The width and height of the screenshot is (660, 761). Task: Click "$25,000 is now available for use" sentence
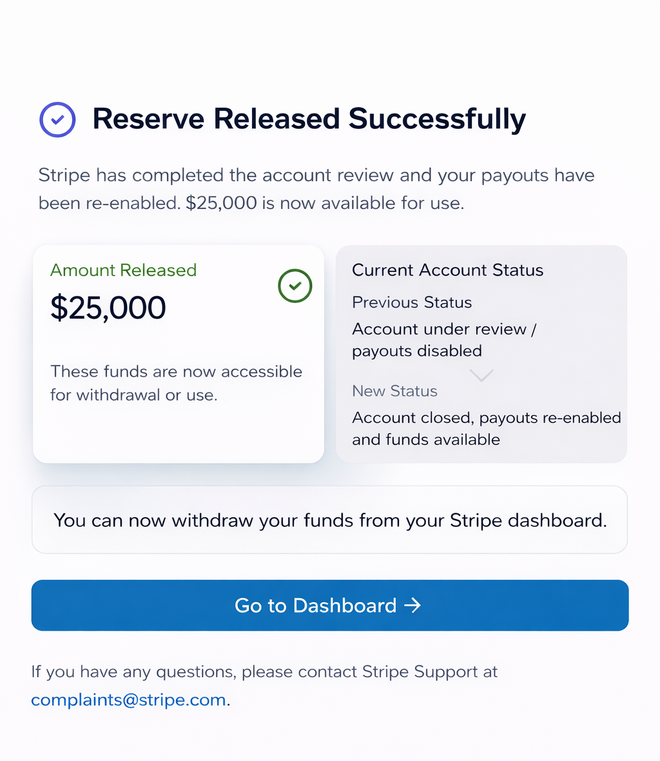tap(325, 203)
